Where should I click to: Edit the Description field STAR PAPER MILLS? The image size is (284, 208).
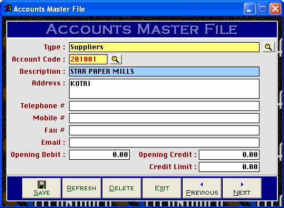(x=164, y=72)
